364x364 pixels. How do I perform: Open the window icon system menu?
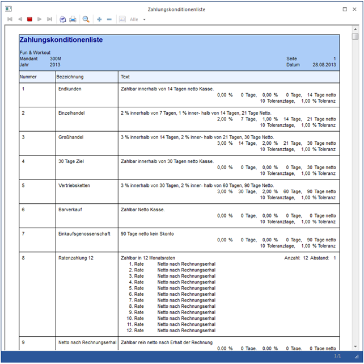pyautogui.click(x=6, y=9)
